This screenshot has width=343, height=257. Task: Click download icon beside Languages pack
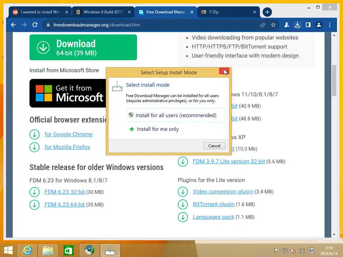183,217
